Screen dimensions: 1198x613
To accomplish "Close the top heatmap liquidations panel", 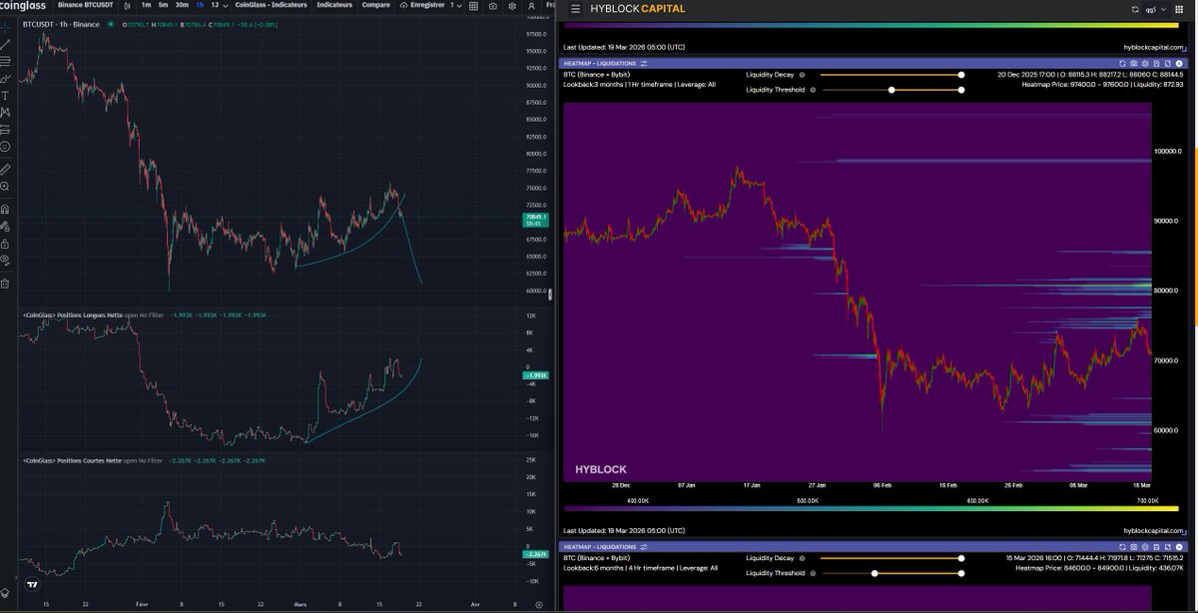I will pyautogui.click(x=1179, y=63).
